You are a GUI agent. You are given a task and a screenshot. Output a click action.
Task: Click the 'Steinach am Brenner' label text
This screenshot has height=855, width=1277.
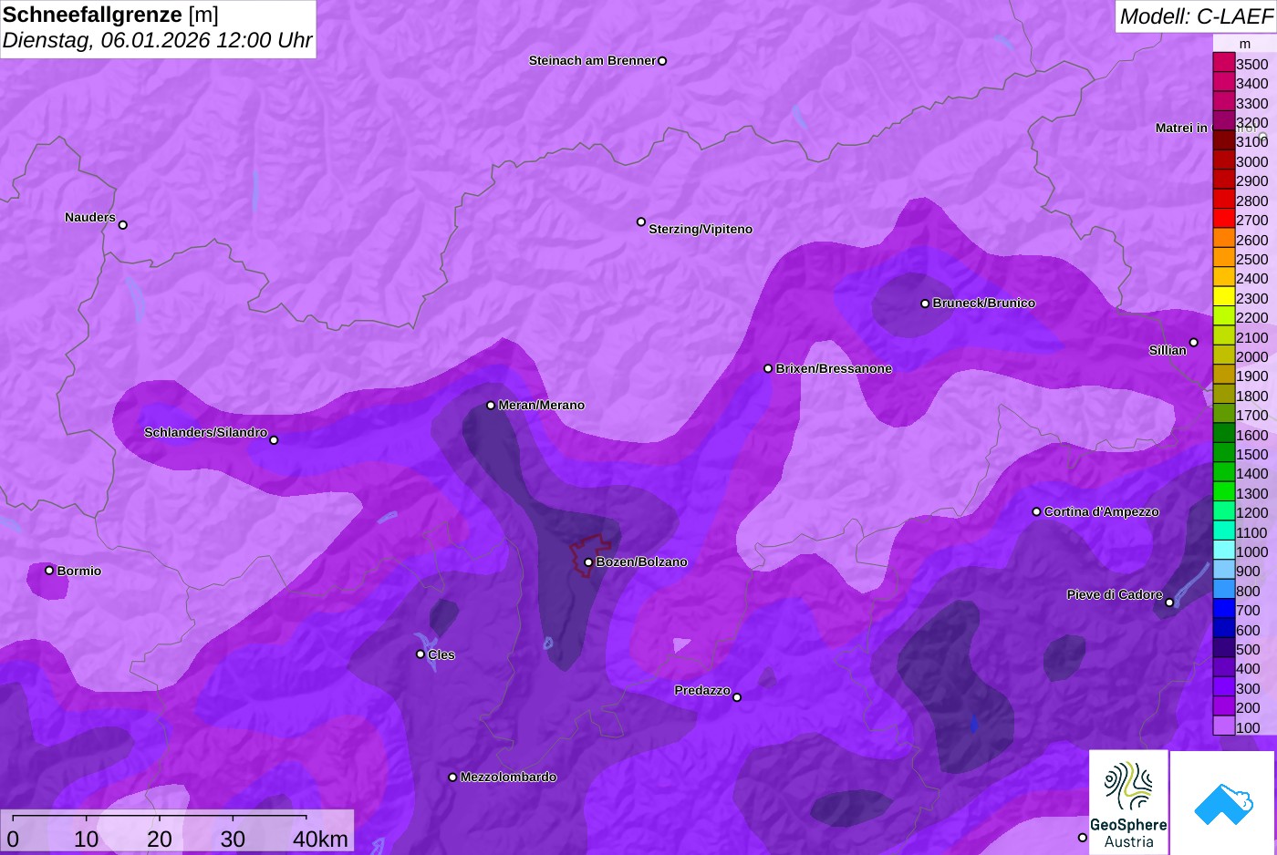[593, 61]
